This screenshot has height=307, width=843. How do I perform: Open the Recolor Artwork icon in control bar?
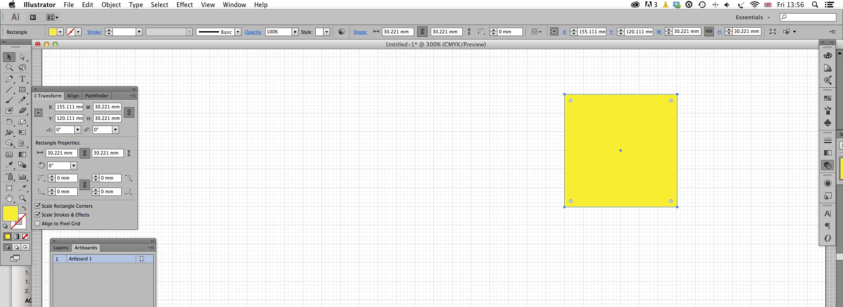point(342,32)
